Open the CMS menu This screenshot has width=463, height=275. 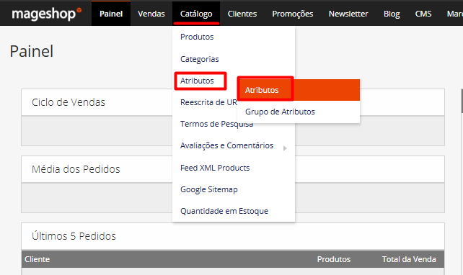423,14
